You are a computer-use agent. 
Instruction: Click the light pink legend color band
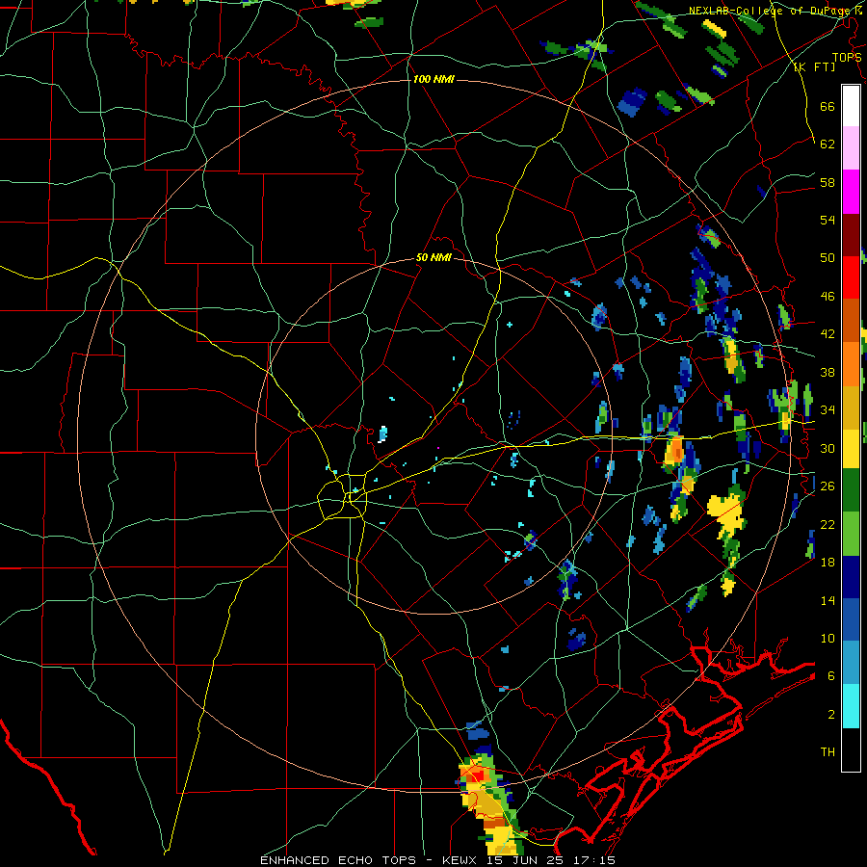point(851,148)
